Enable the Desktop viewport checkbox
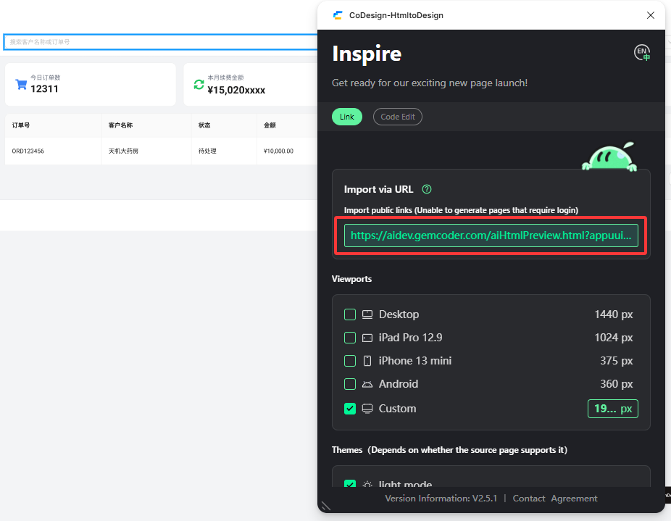 point(350,314)
